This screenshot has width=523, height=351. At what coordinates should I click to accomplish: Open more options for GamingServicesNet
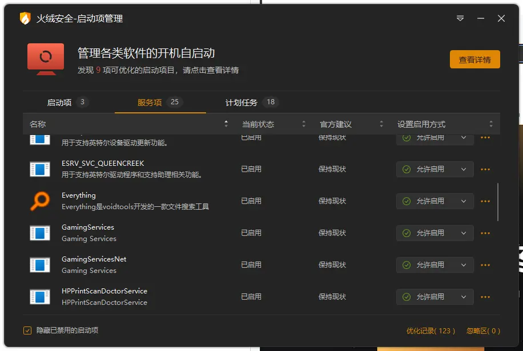[x=485, y=265]
